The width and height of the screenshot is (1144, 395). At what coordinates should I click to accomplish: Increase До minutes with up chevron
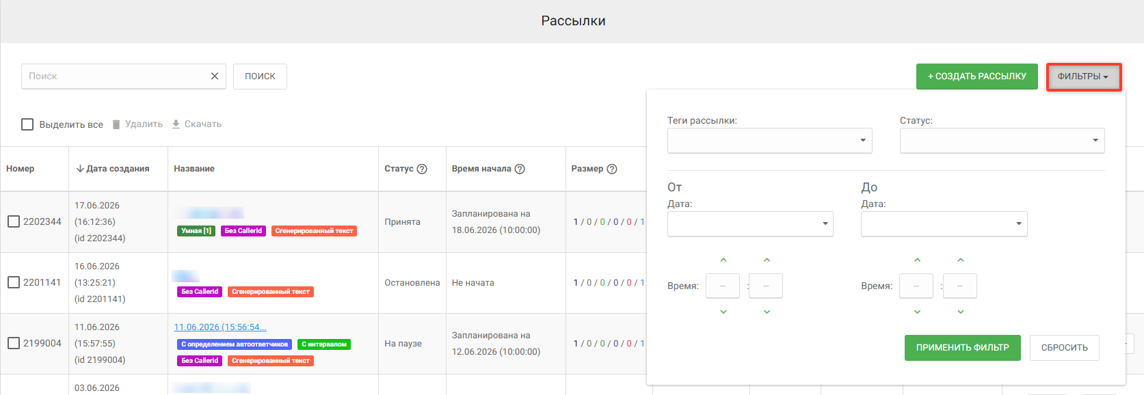coord(960,260)
